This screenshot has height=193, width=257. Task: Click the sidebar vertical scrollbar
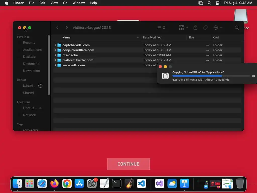pyautogui.click(x=49, y=65)
